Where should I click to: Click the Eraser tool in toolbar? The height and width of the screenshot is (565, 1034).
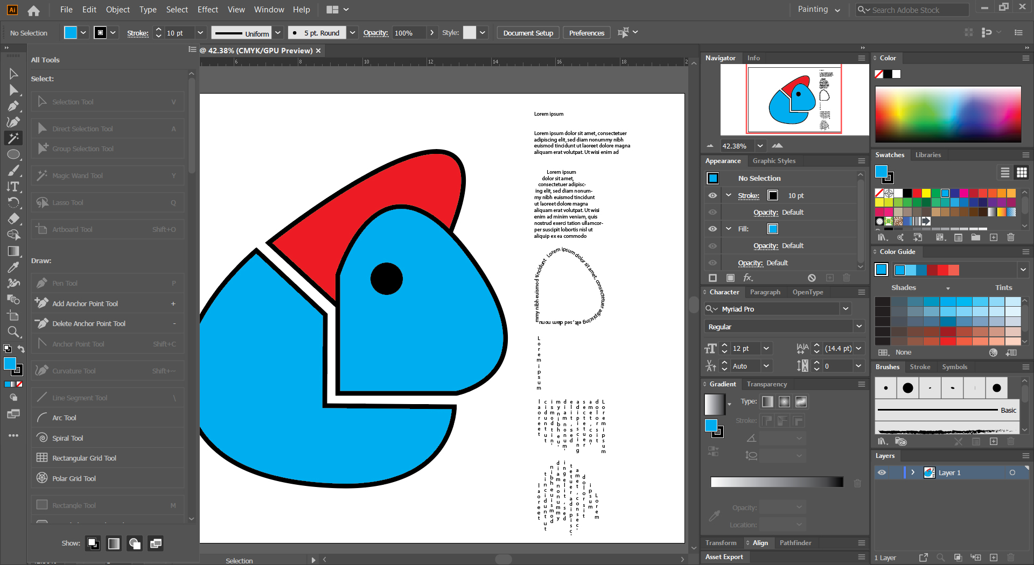(13, 219)
